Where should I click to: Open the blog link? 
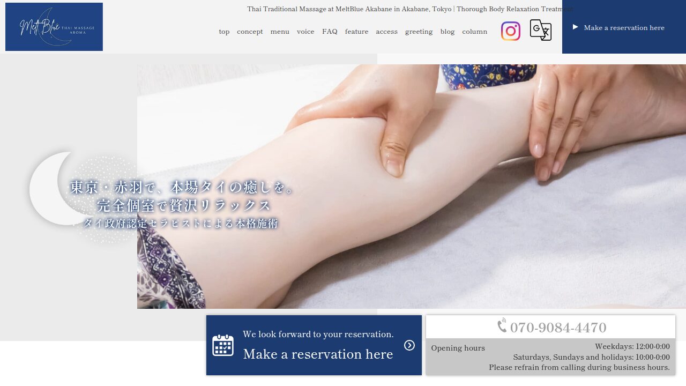(x=448, y=32)
